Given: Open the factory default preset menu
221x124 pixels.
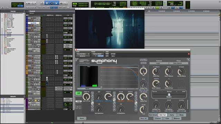Looking at the screenshot, I should coord(97,54).
